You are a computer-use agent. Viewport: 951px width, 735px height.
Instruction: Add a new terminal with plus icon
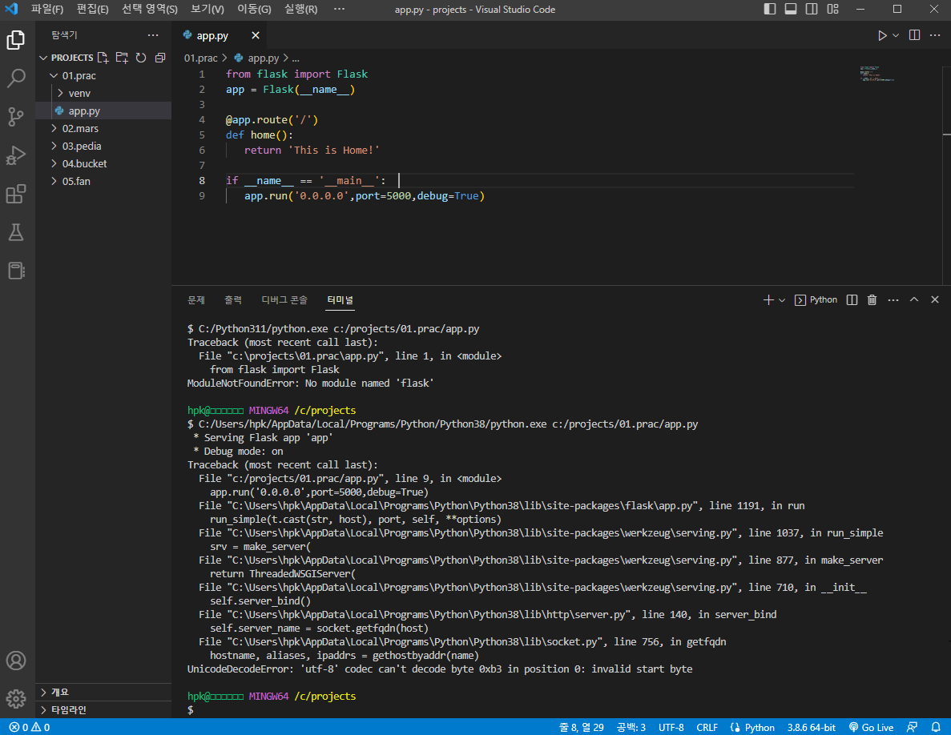768,300
